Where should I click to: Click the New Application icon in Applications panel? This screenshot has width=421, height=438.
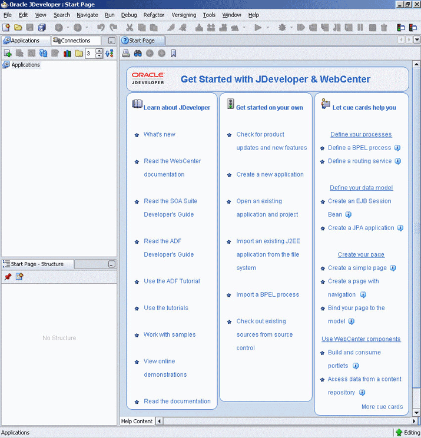point(8,53)
